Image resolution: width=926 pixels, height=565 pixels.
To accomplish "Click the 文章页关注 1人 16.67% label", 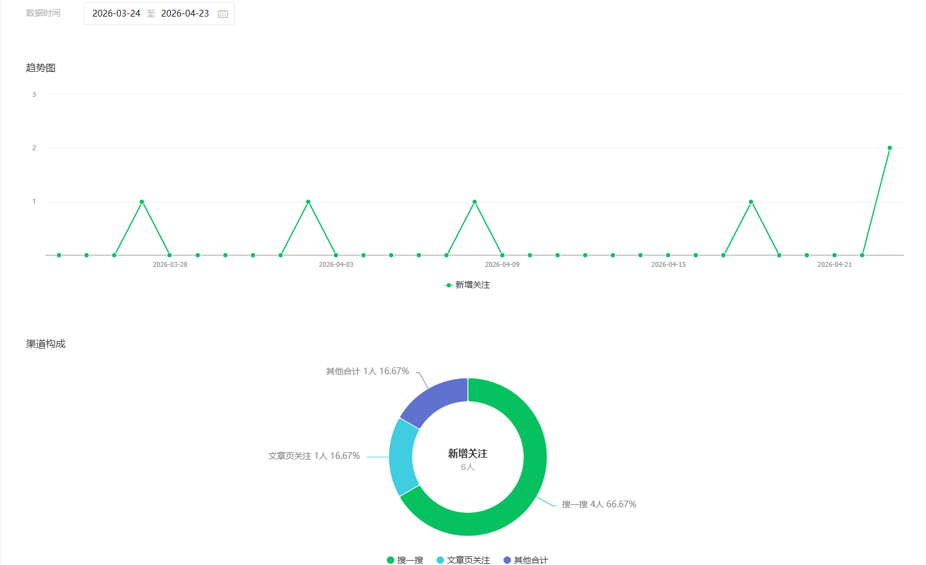I will [x=314, y=456].
